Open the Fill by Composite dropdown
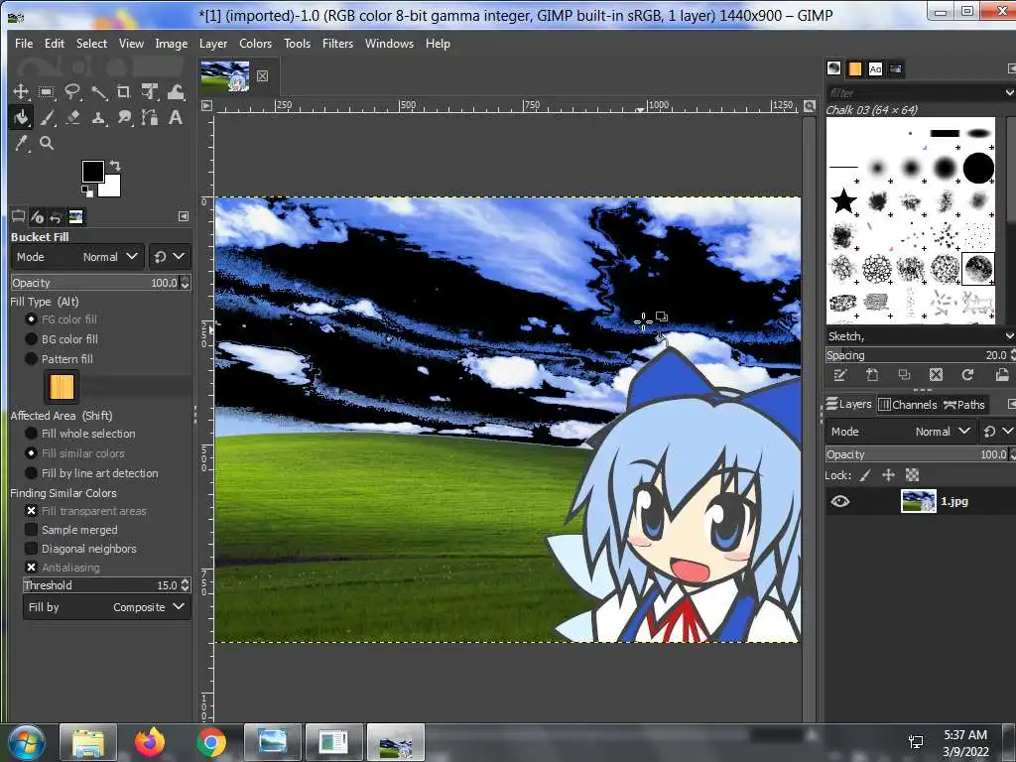The width and height of the screenshot is (1016, 762). tap(107, 608)
